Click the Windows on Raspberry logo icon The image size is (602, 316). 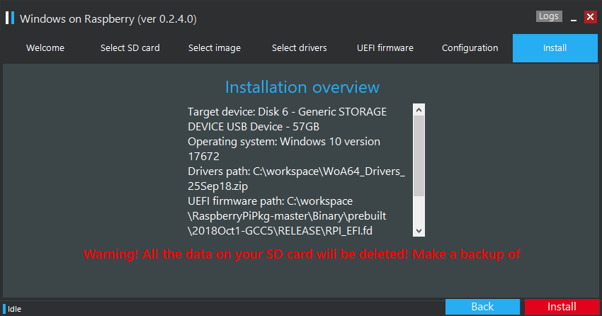(10, 18)
